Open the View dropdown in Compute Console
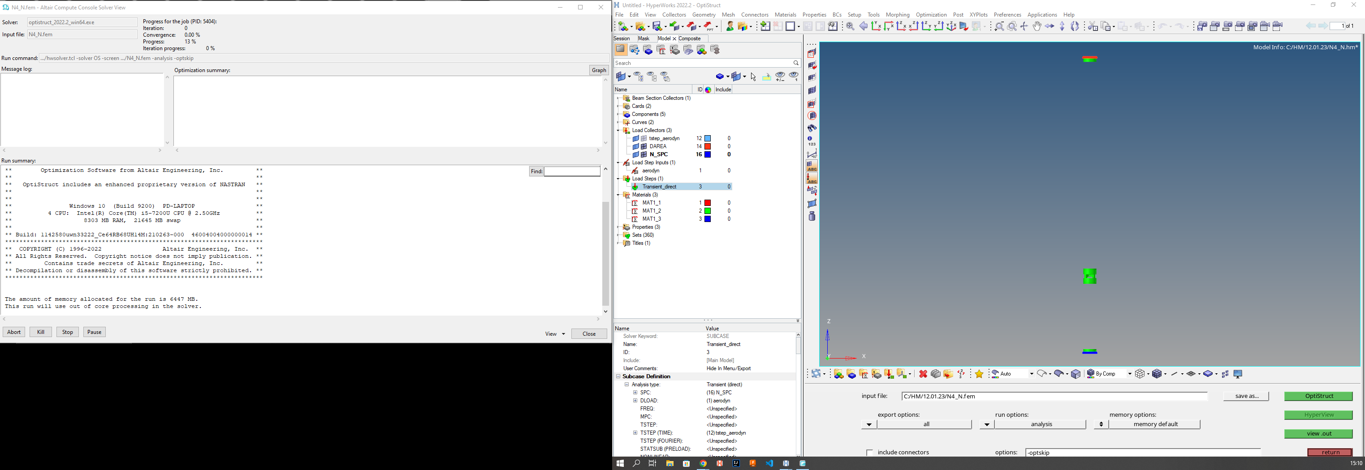1365x470 pixels. tap(555, 334)
